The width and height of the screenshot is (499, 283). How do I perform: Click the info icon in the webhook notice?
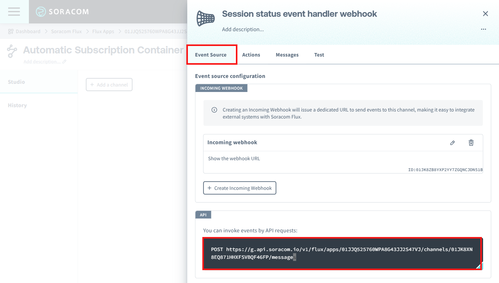pyautogui.click(x=214, y=110)
